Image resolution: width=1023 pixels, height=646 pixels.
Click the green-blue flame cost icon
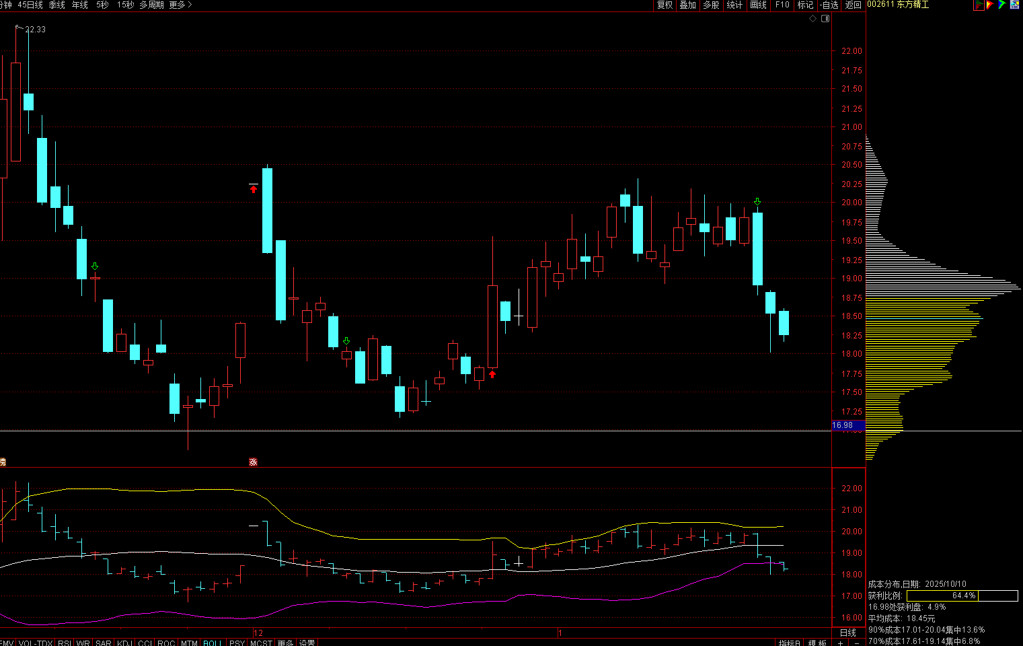[1002, 5]
